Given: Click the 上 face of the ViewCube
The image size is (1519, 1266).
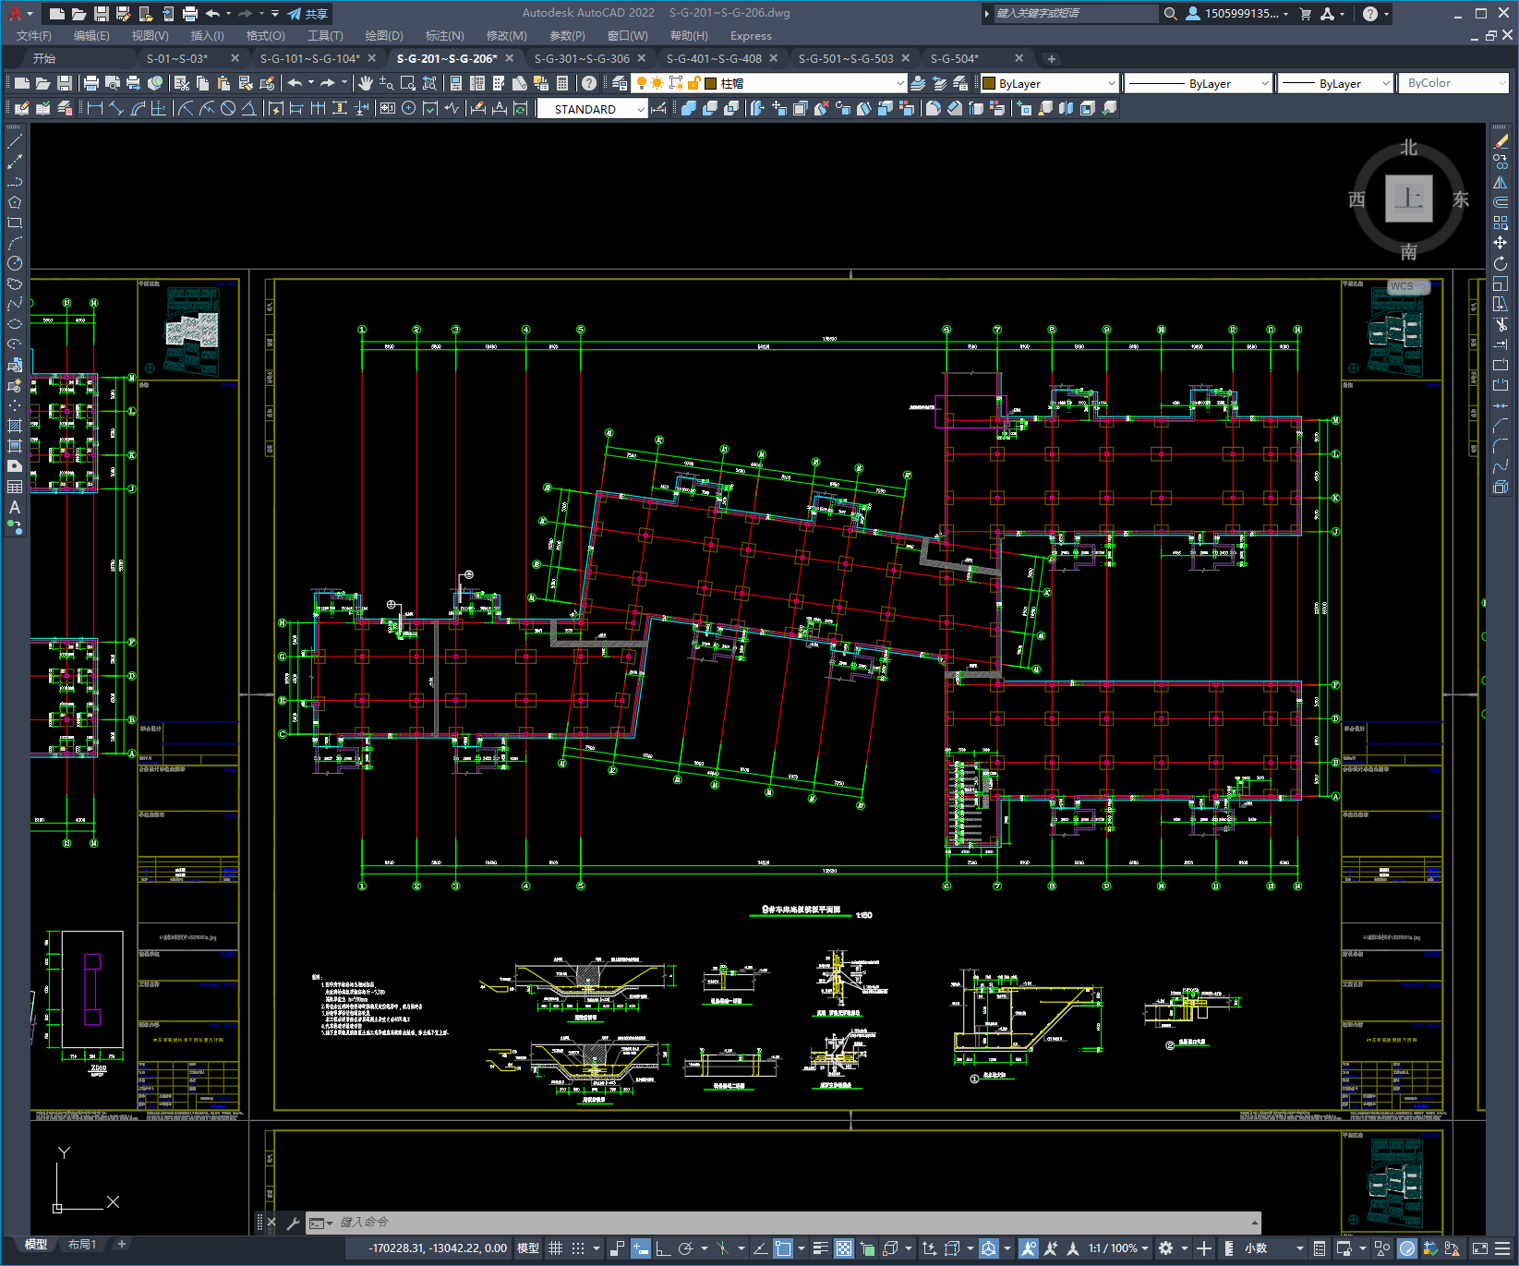Looking at the screenshot, I should pyautogui.click(x=1408, y=199).
